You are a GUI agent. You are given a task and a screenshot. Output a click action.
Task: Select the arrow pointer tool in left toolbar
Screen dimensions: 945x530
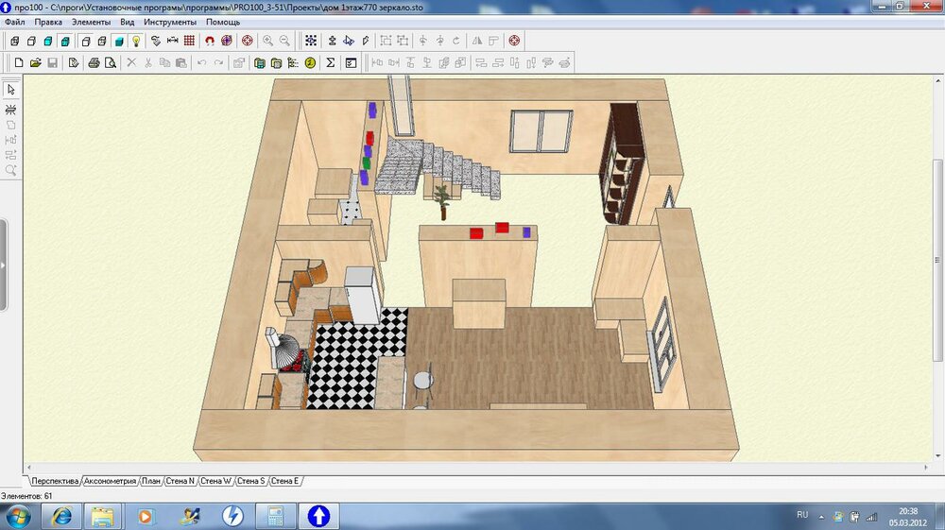(x=11, y=90)
